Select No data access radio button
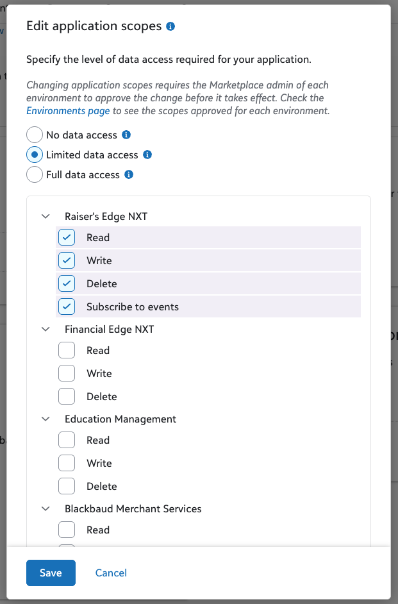The width and height of the screenshot is (398, 604). point(35,135)
